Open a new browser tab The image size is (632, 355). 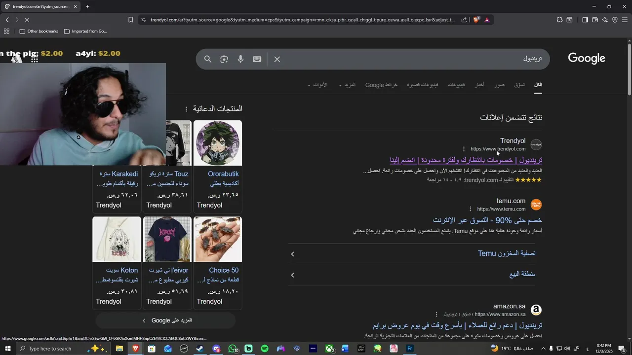(x=87, y=6)
